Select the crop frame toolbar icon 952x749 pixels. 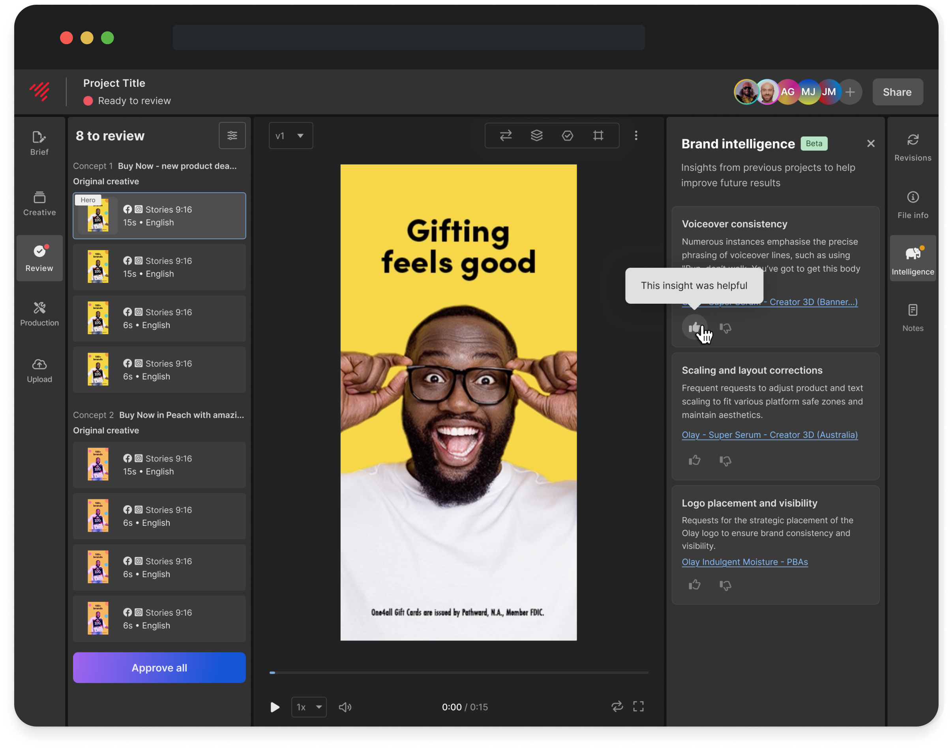[x=598, y=136]
